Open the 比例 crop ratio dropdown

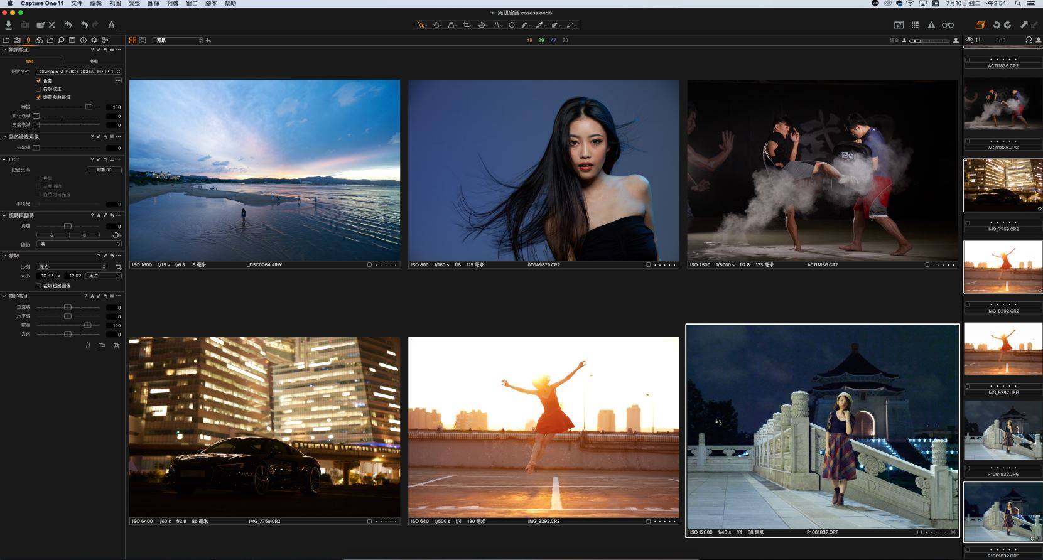[72, 267]
